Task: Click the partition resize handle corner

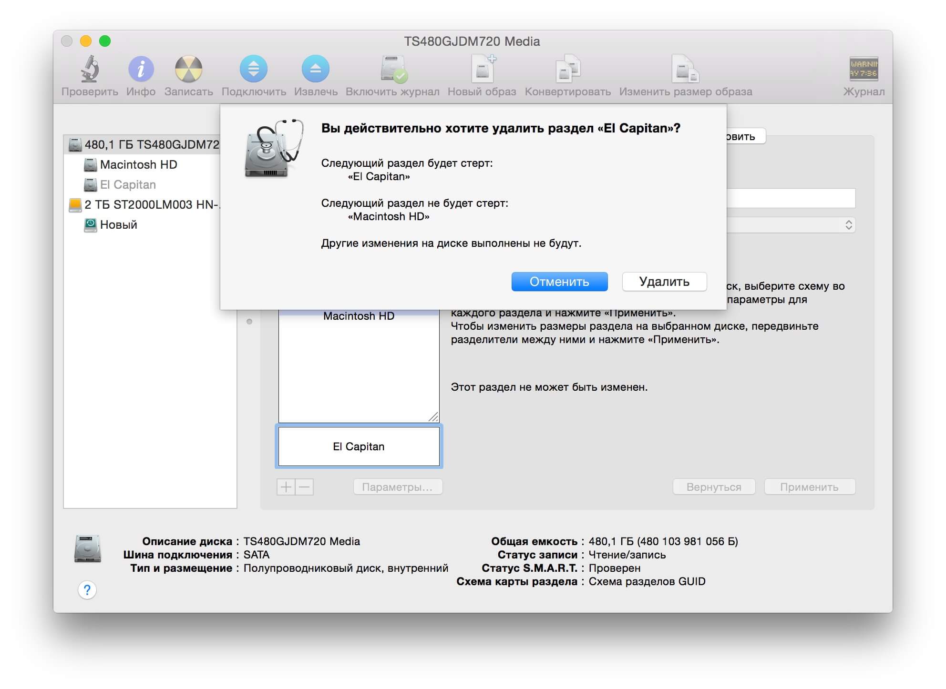Action: [433, 417]
